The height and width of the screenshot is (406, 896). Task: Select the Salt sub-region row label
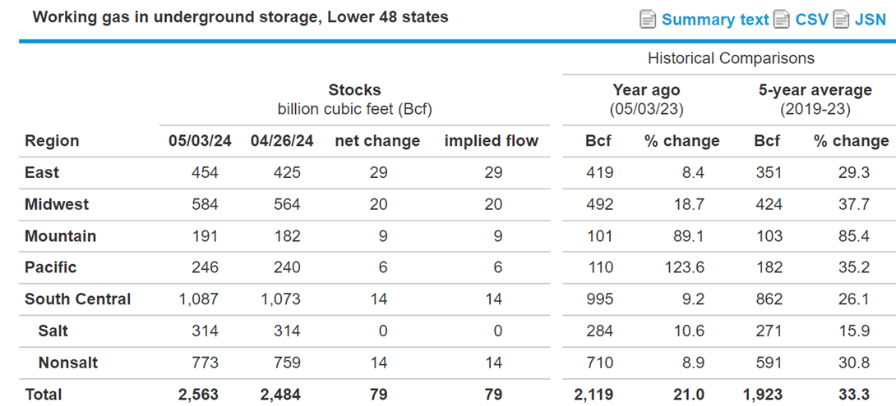point(53,331)
